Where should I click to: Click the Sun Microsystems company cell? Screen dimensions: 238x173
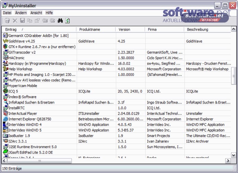[165, 147]
